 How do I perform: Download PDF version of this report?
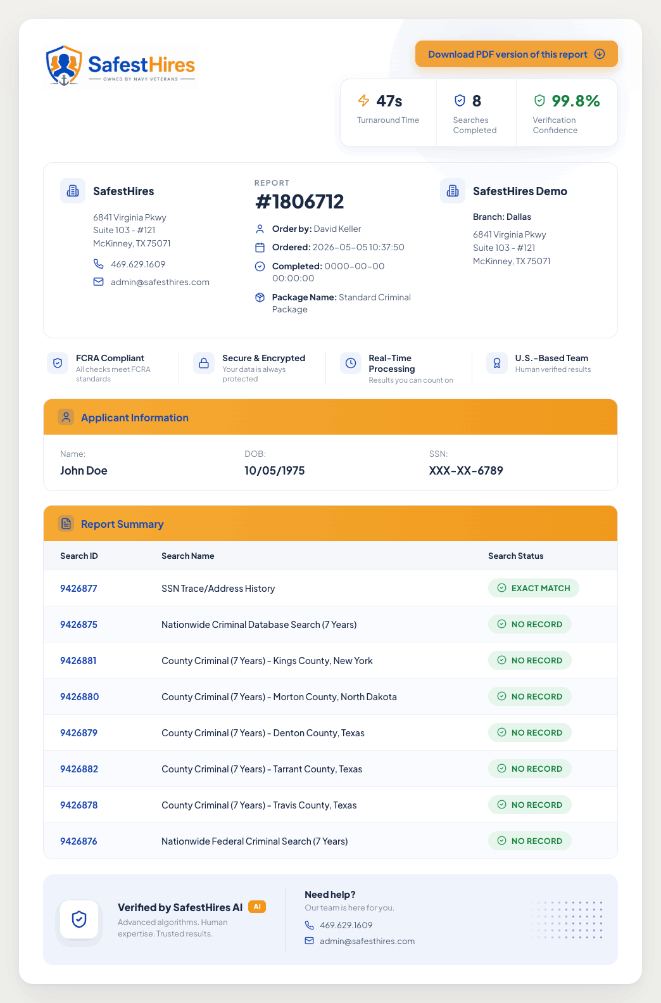click(x=517, y=54)
